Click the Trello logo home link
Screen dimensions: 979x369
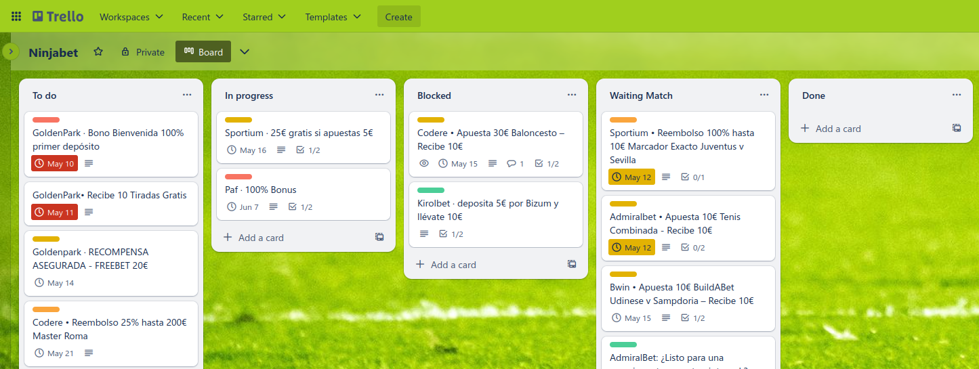coord(58,16)
